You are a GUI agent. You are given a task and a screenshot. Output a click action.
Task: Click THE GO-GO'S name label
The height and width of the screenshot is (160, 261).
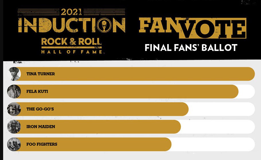tap(40, 109)
